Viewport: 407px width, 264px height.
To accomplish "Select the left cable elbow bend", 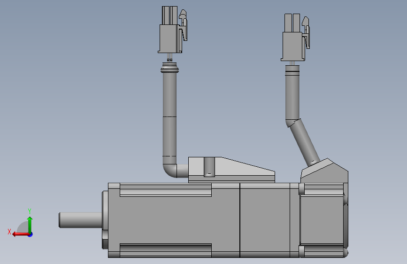I will [x=170, y=170].
